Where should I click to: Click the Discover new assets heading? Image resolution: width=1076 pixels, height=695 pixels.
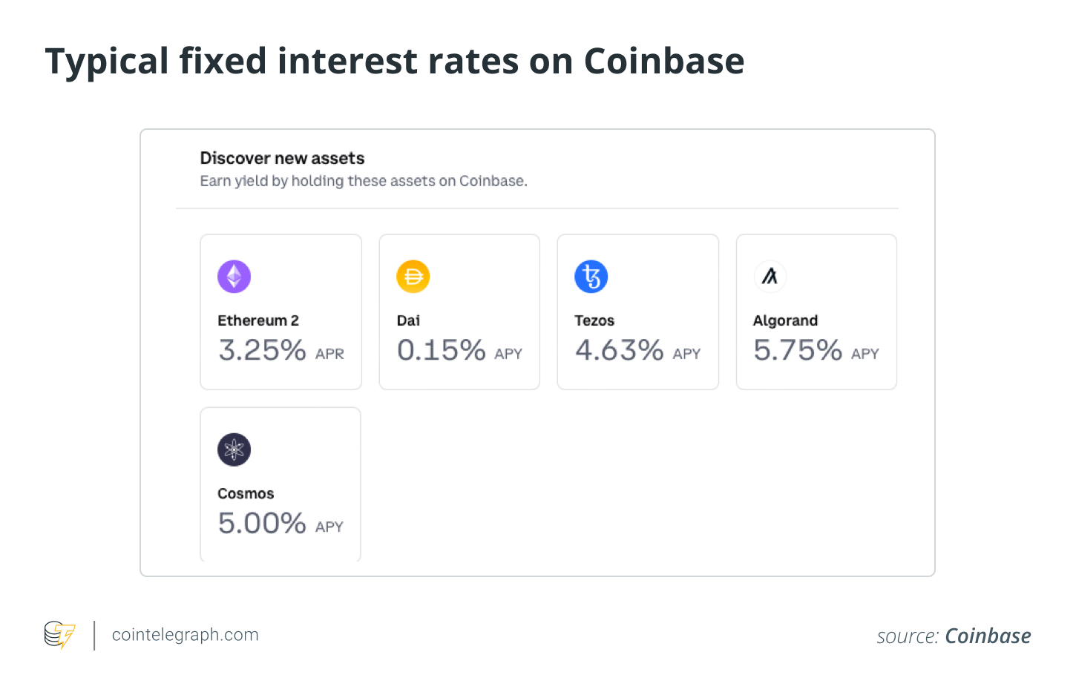282,158
